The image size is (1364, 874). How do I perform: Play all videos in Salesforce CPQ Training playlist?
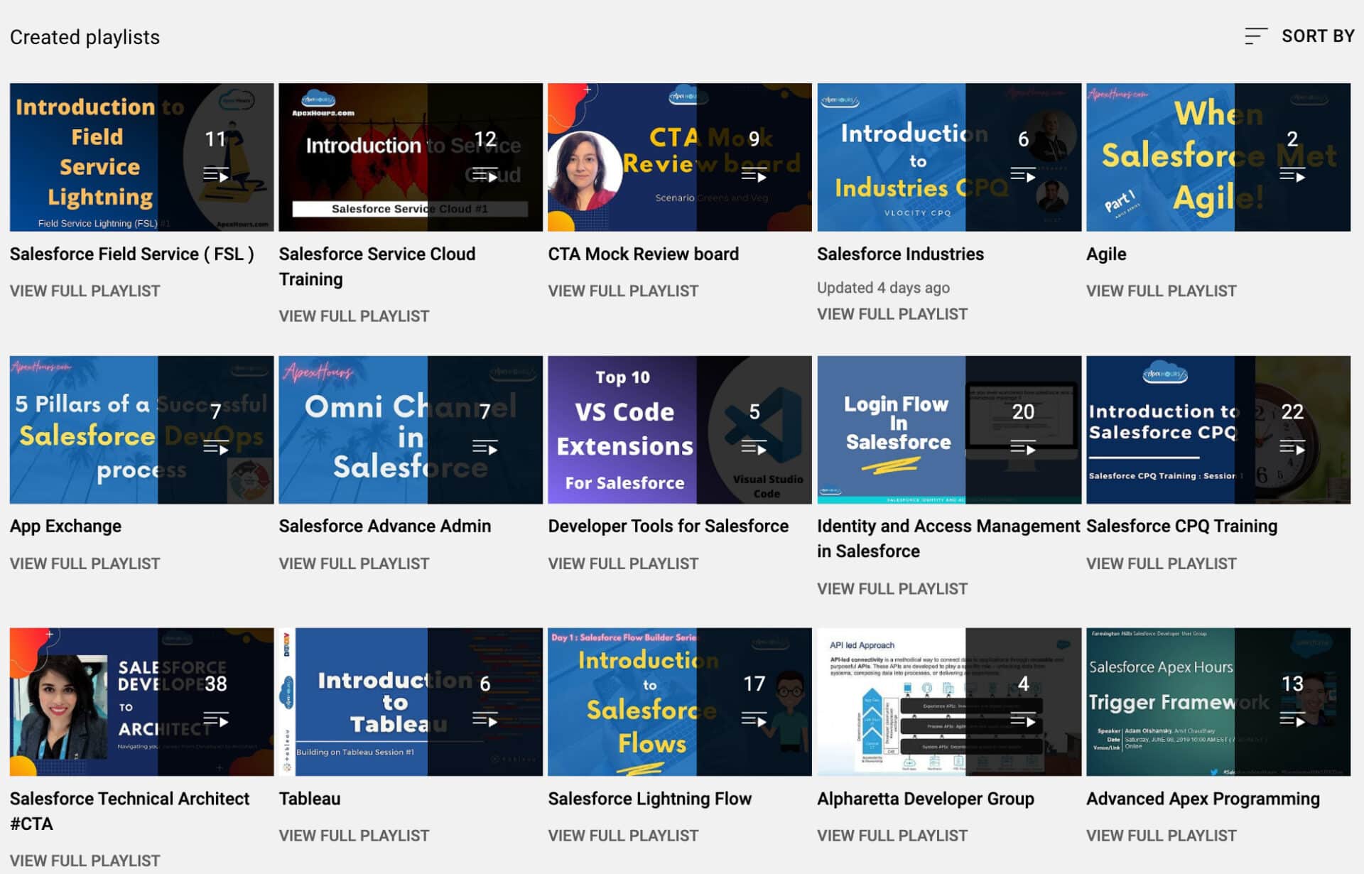[x=1294, y=448]
